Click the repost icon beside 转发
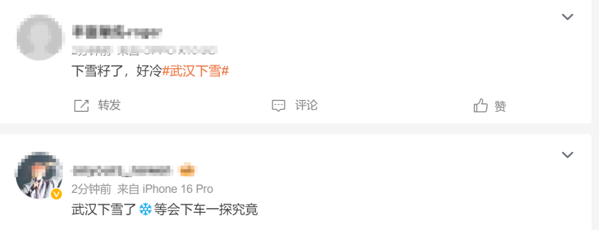The width and height of the screenshot is (599, 230). (81, 106)
